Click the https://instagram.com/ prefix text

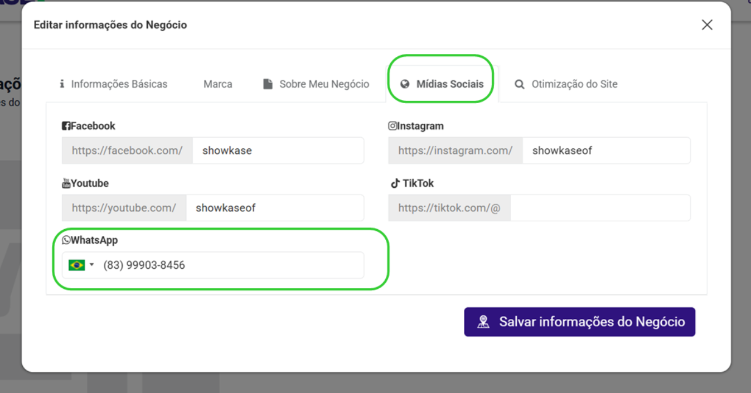click(456, 151)
